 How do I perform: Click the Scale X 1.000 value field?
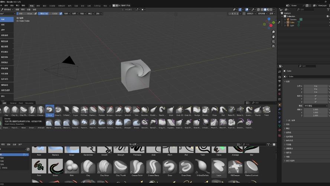click(x=316, y=109)
